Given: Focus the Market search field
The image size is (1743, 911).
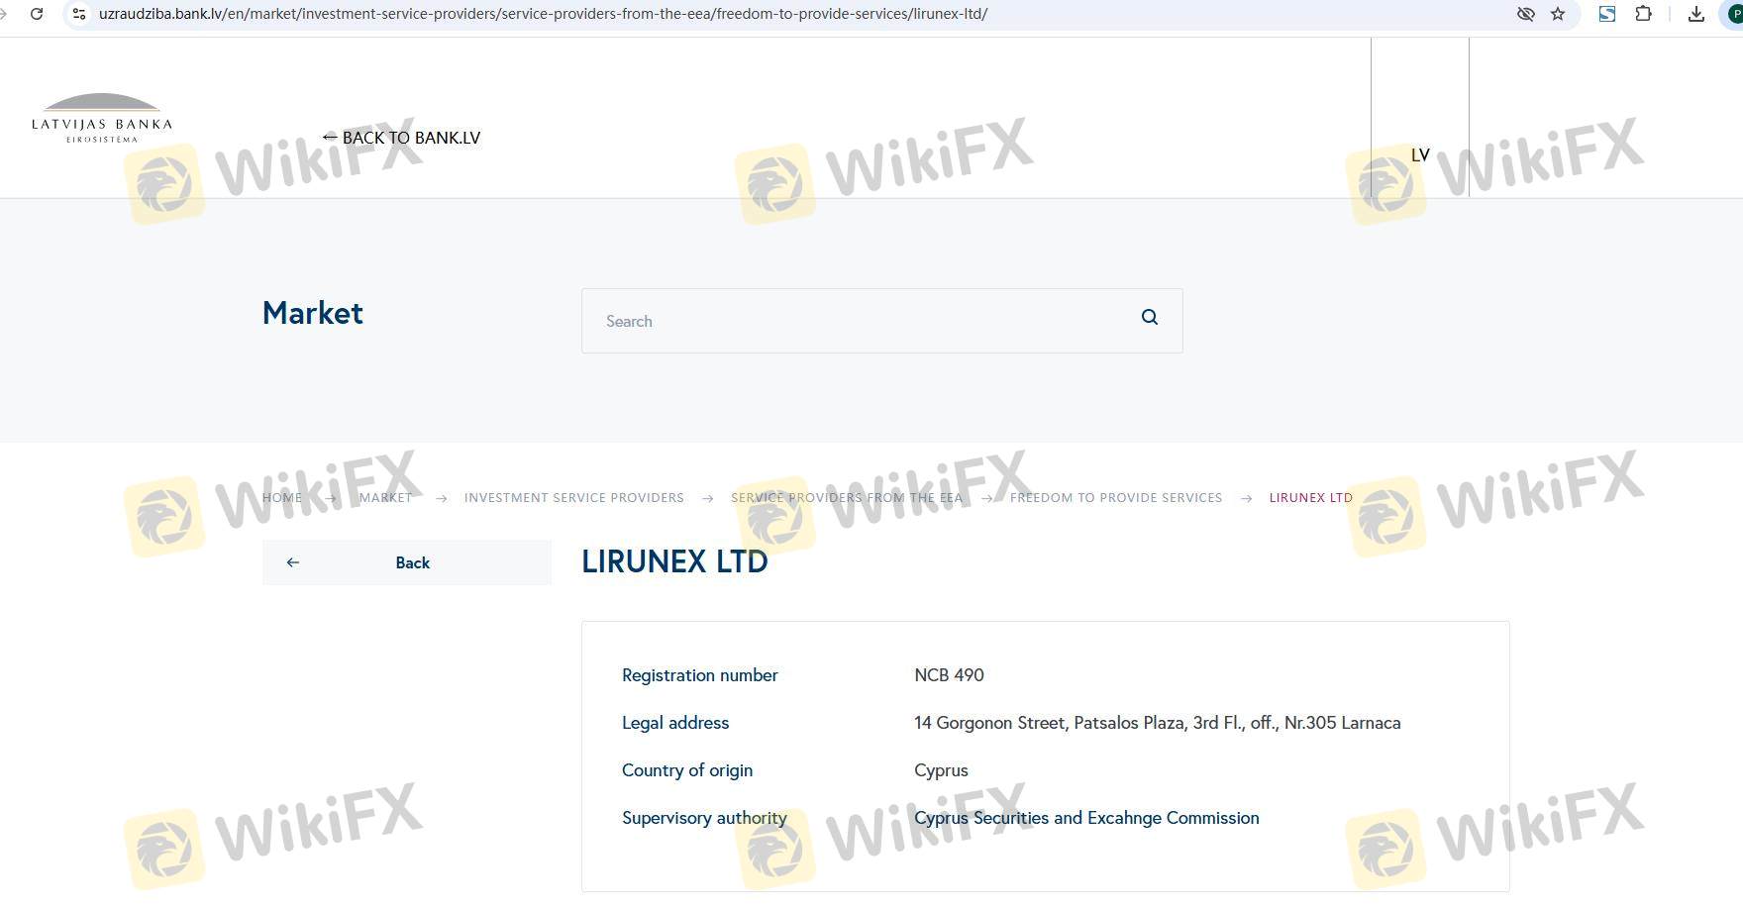Looking at the screenshot, I should coord(881,321).
